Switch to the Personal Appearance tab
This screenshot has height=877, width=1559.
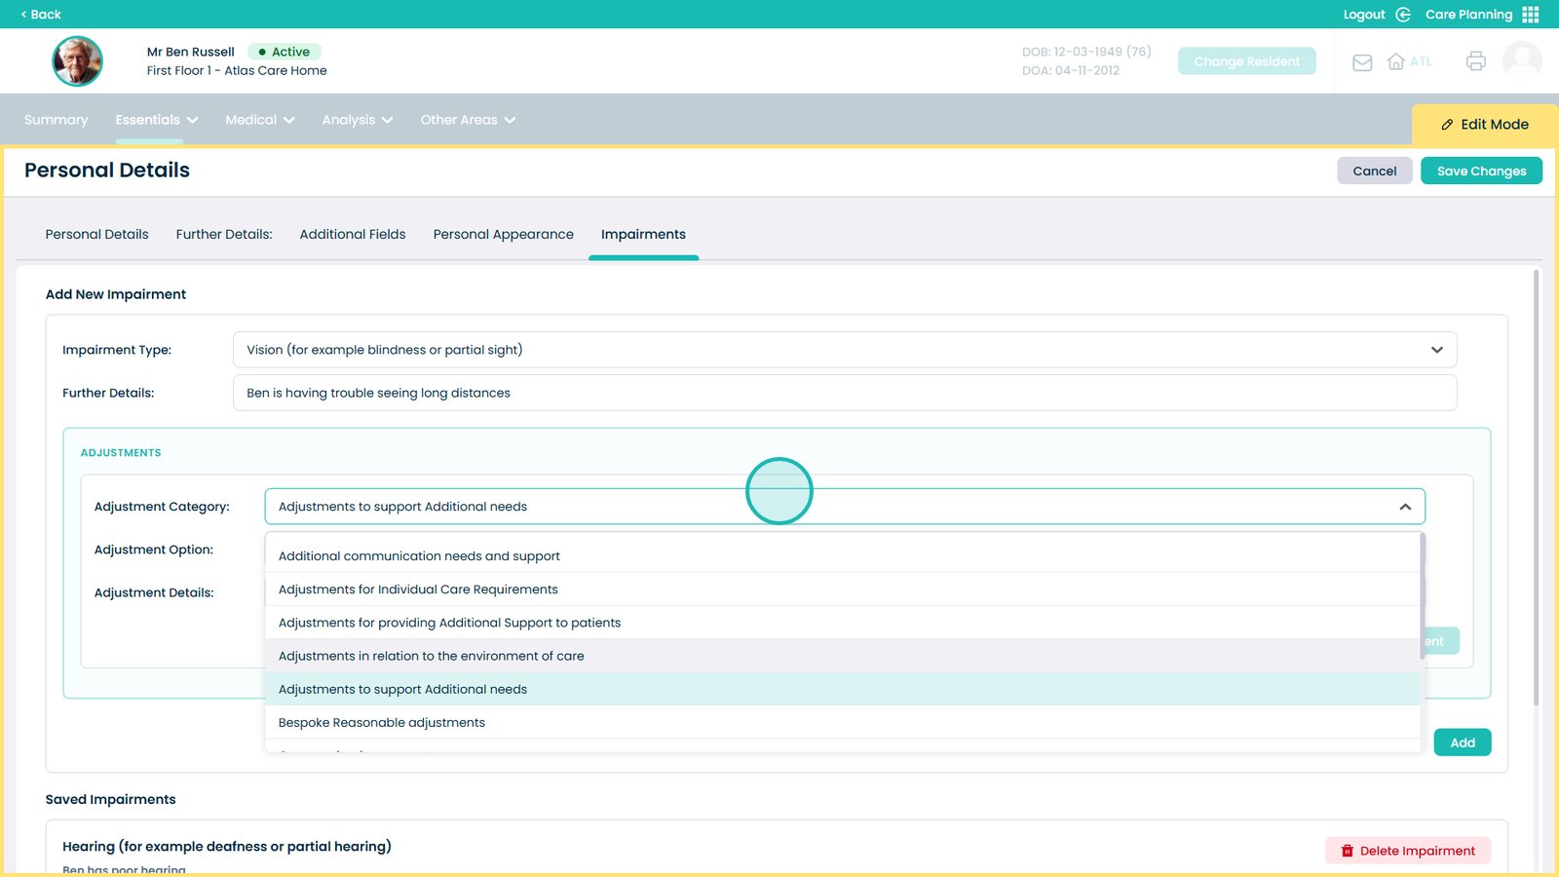pyautogui.click(x=503, y=235)
